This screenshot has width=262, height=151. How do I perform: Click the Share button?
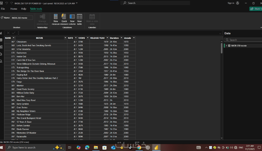256,9
